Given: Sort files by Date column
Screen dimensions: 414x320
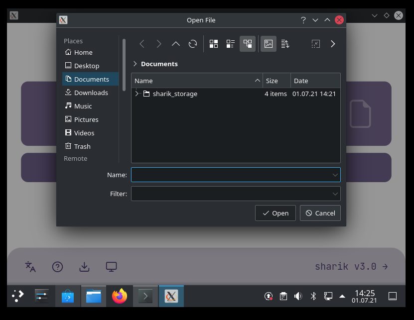Looking at the screenshot, I should click(x=315, y=81).
